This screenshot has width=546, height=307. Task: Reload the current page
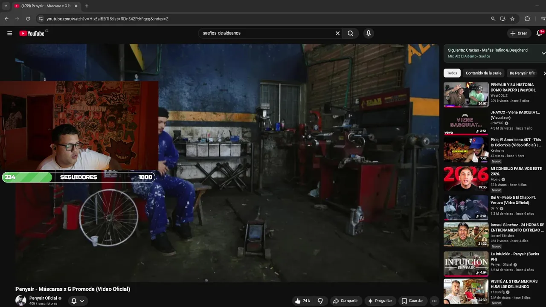pyautogui.click(x=28, y=19)
